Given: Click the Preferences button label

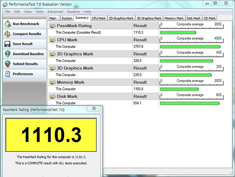Looking at the screenshot, I should [23, 74].
